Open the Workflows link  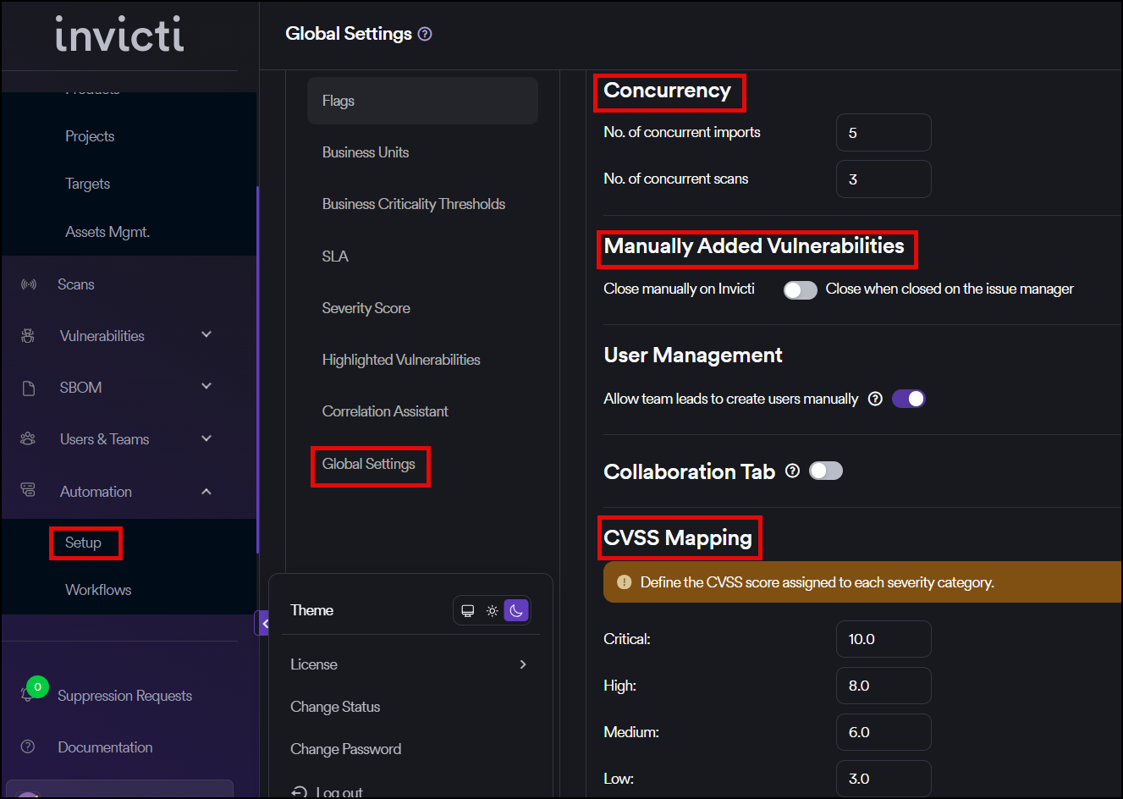[x=98, y=590]
